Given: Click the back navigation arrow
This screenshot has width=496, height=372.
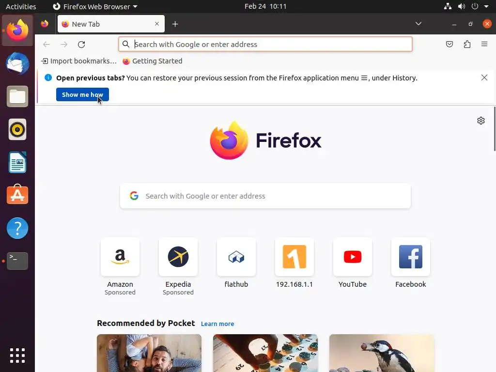Looking at the screenshot, I should [46, 44].
